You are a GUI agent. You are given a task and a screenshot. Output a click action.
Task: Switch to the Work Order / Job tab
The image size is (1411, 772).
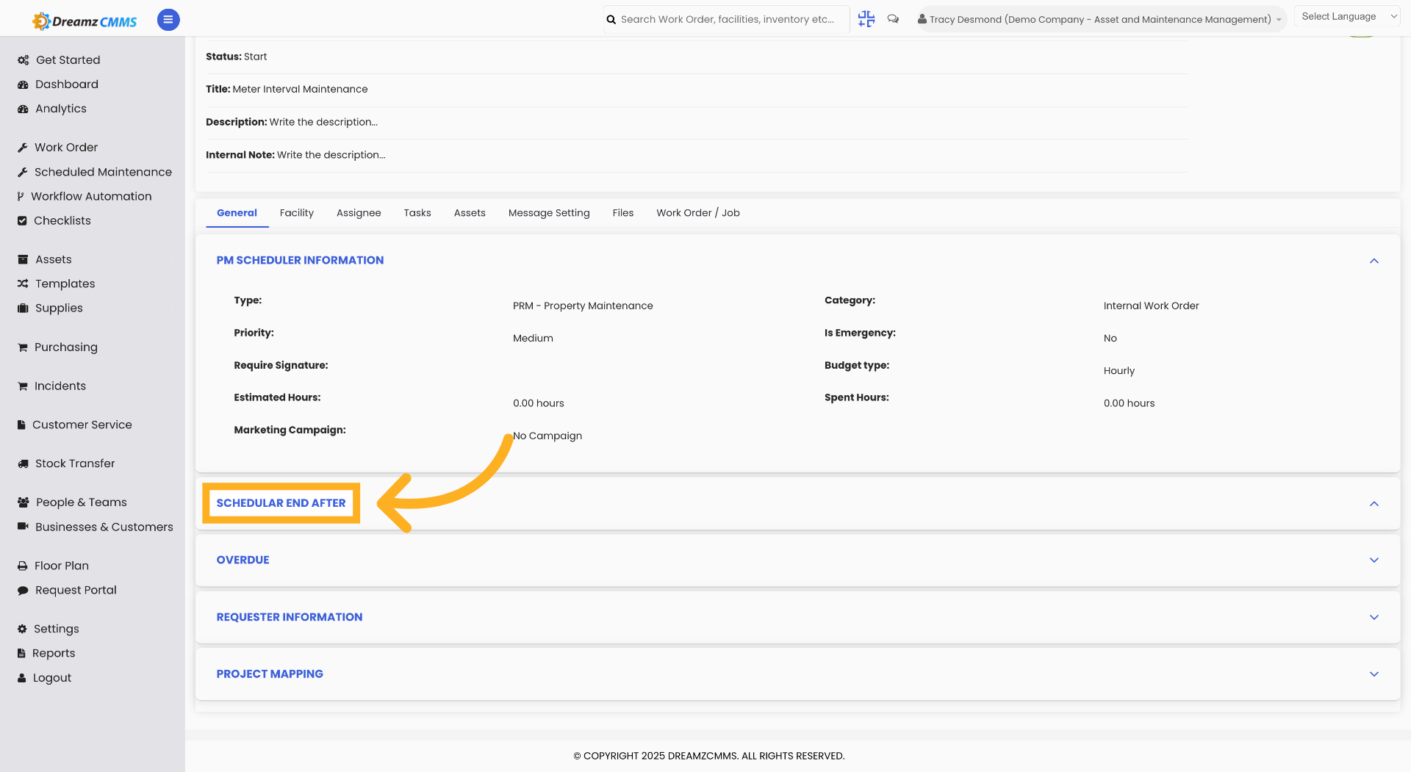698,213
